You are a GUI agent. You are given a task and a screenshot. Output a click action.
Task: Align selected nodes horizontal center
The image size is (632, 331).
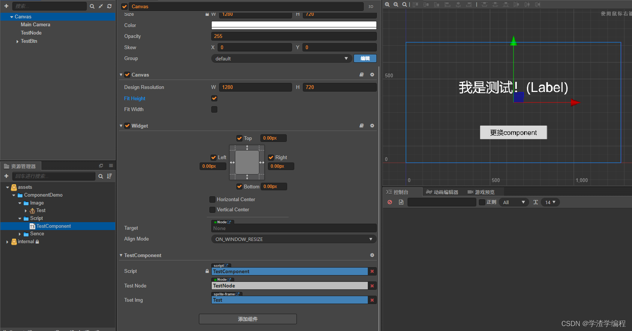pos(458,5)
